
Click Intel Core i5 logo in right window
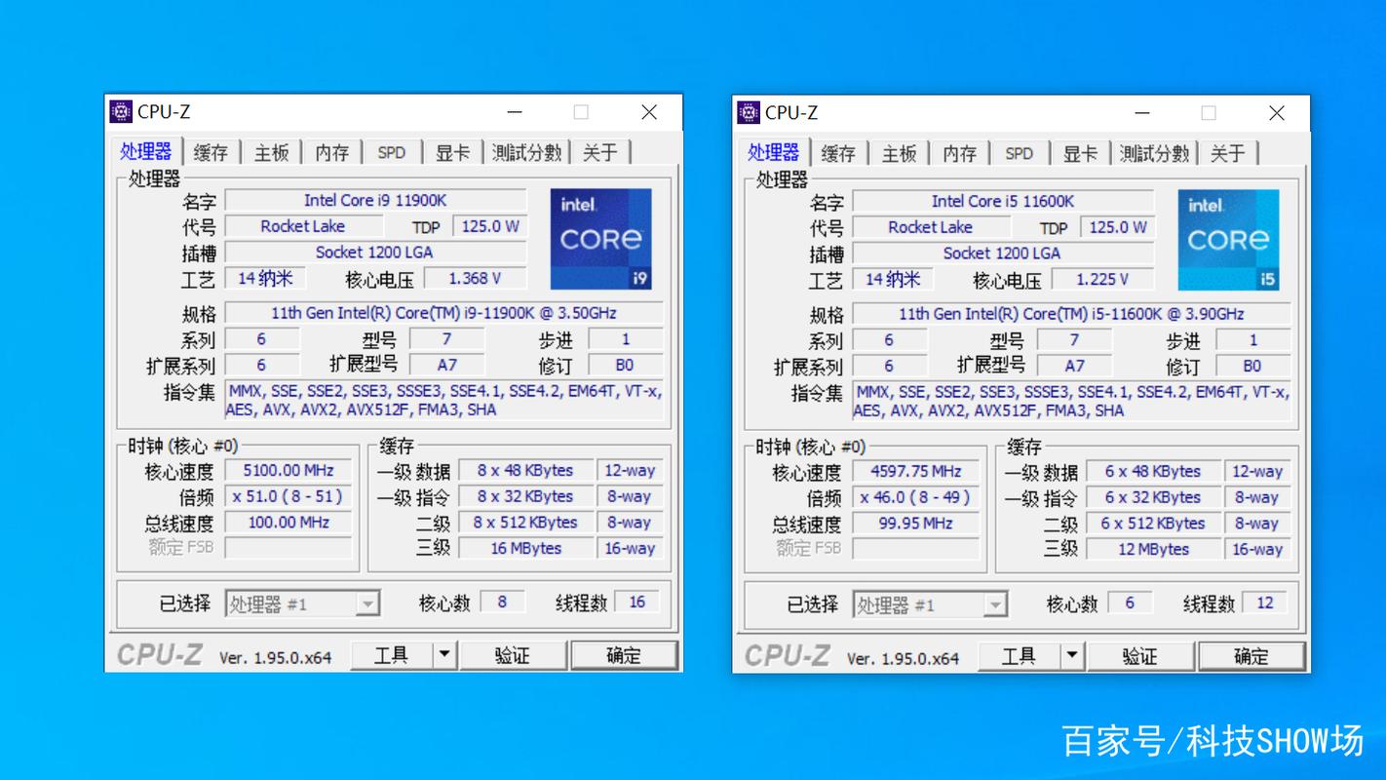click(1229, 240)
